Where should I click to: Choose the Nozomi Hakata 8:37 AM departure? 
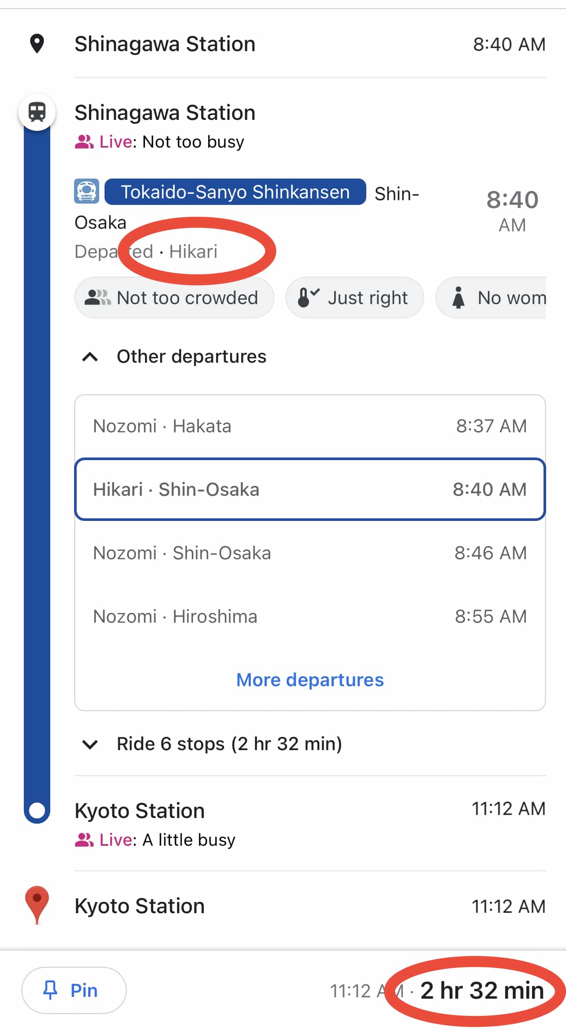tap(310, 426)
